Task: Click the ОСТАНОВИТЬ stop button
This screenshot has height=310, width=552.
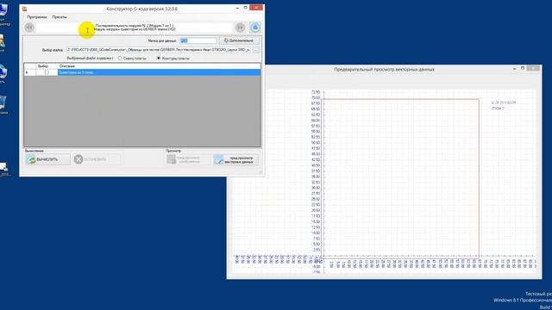Action: [x=97, y=159]
